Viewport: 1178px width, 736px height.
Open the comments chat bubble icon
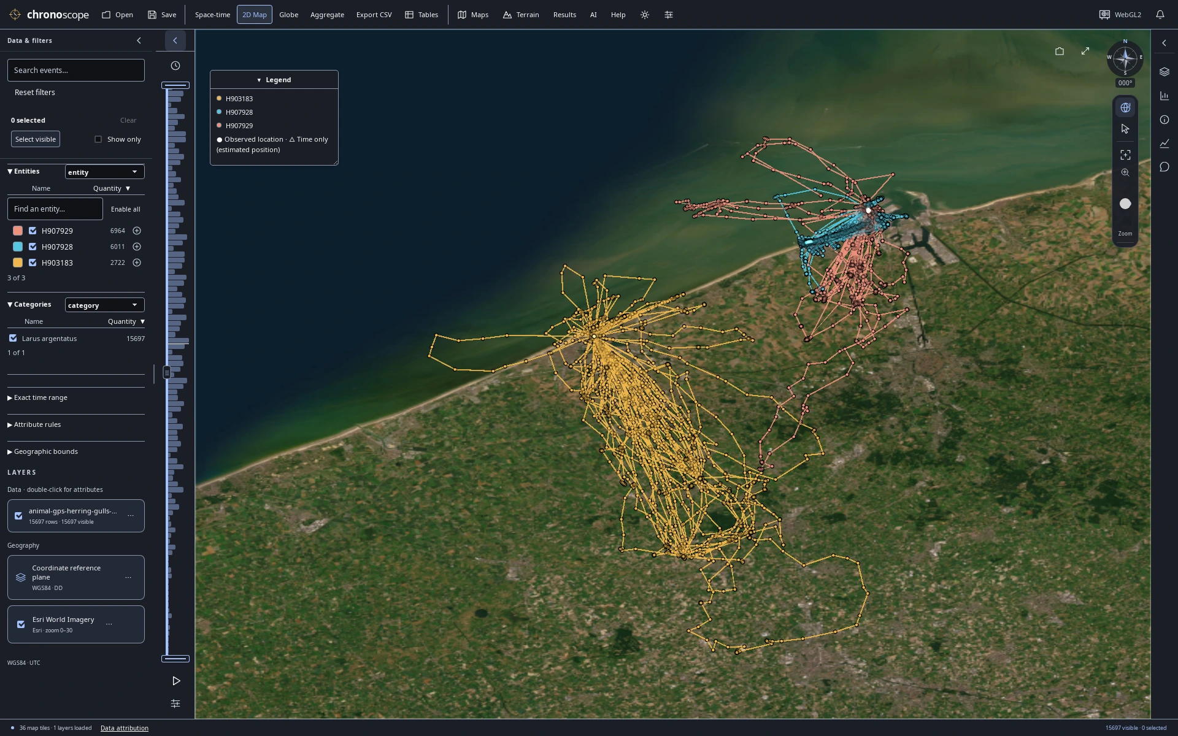point(1165,167)
